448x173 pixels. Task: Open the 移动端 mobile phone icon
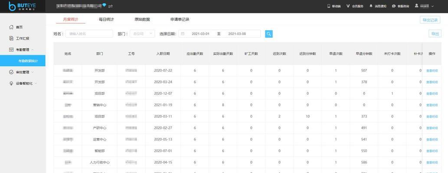pos(329,6)
